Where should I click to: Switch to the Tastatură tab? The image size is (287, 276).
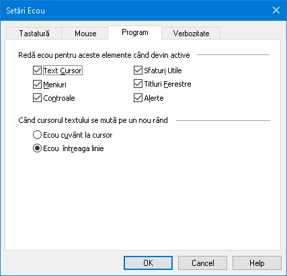pos(34,34)
